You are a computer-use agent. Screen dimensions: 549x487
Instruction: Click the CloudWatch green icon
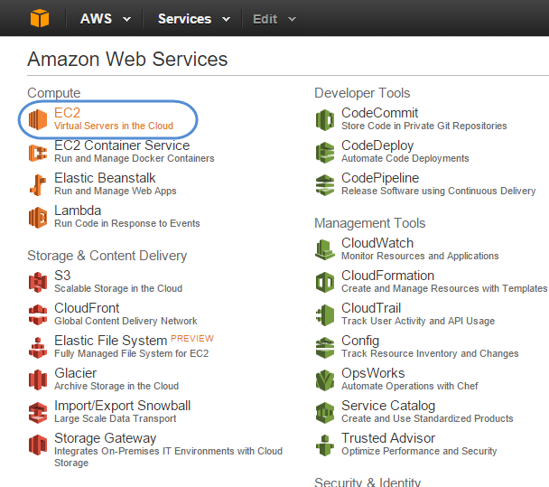point(325,249)
